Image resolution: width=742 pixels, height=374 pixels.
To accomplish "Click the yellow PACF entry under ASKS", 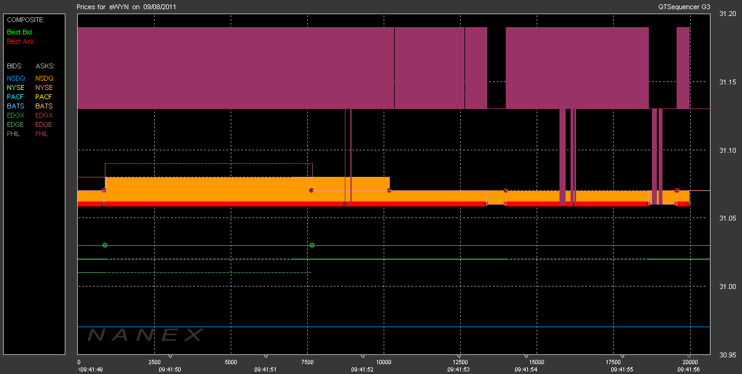I will (44, 97).
